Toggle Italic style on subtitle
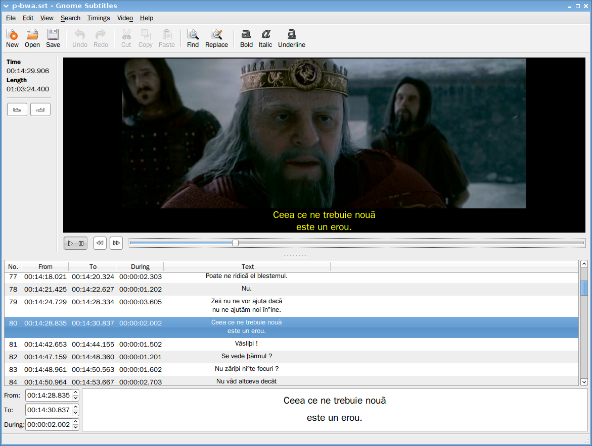The width and height of the screenshot is (592, 446). [265, 38]
